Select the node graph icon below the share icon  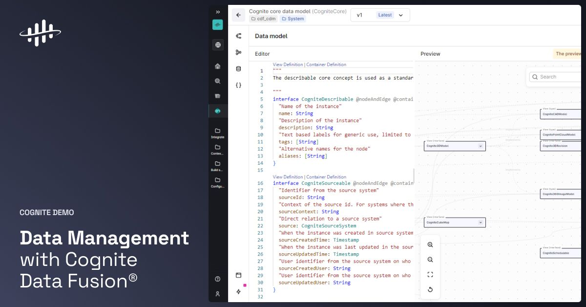[x=238, y=51]
